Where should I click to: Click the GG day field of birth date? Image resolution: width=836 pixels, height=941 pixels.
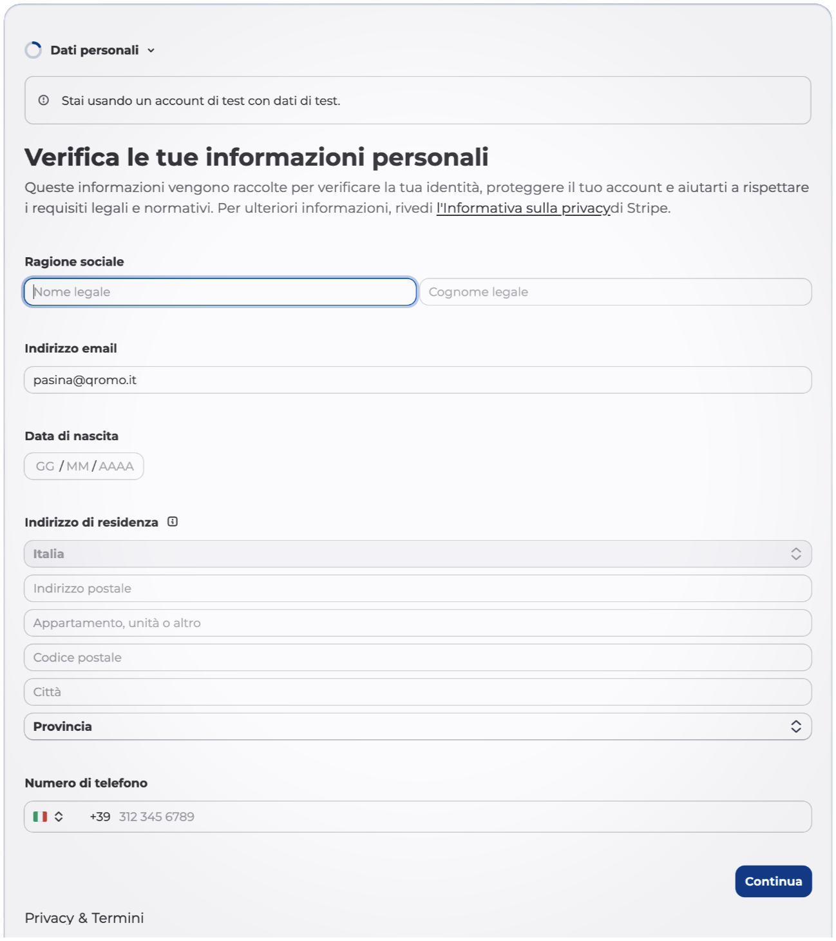click(x=45, y=467)
